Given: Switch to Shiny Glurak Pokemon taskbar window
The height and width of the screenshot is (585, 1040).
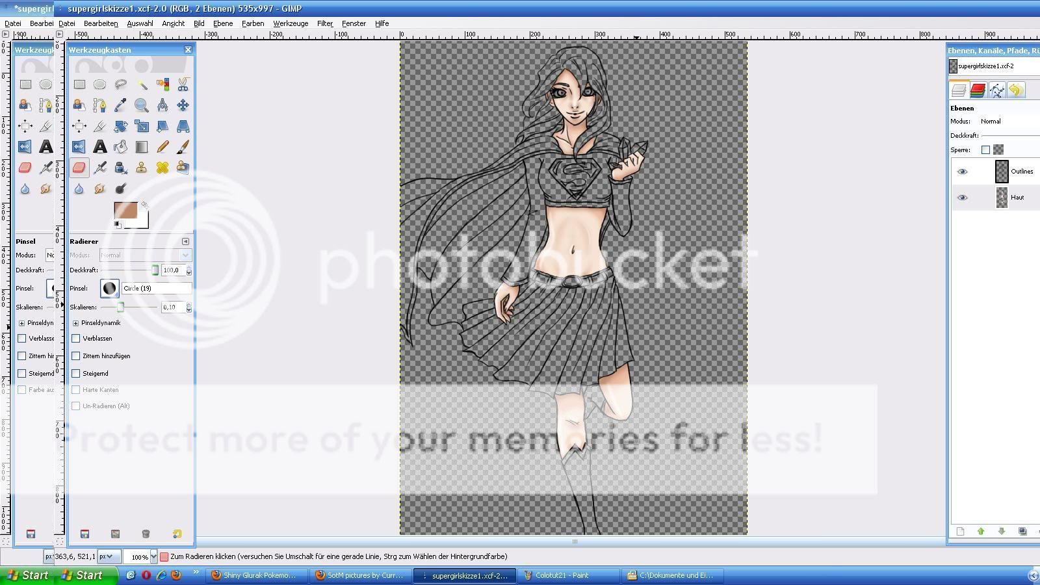Looking at the screenshot, I should point(257,575).
